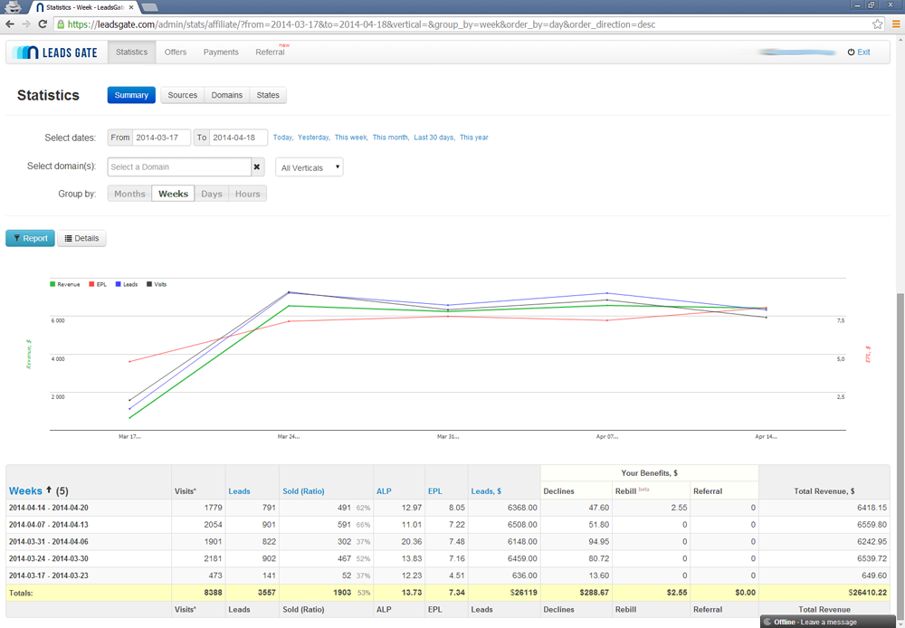905x628 pixels.
Task: Sort by the EPL column header
Action: [x=435, y=491]
